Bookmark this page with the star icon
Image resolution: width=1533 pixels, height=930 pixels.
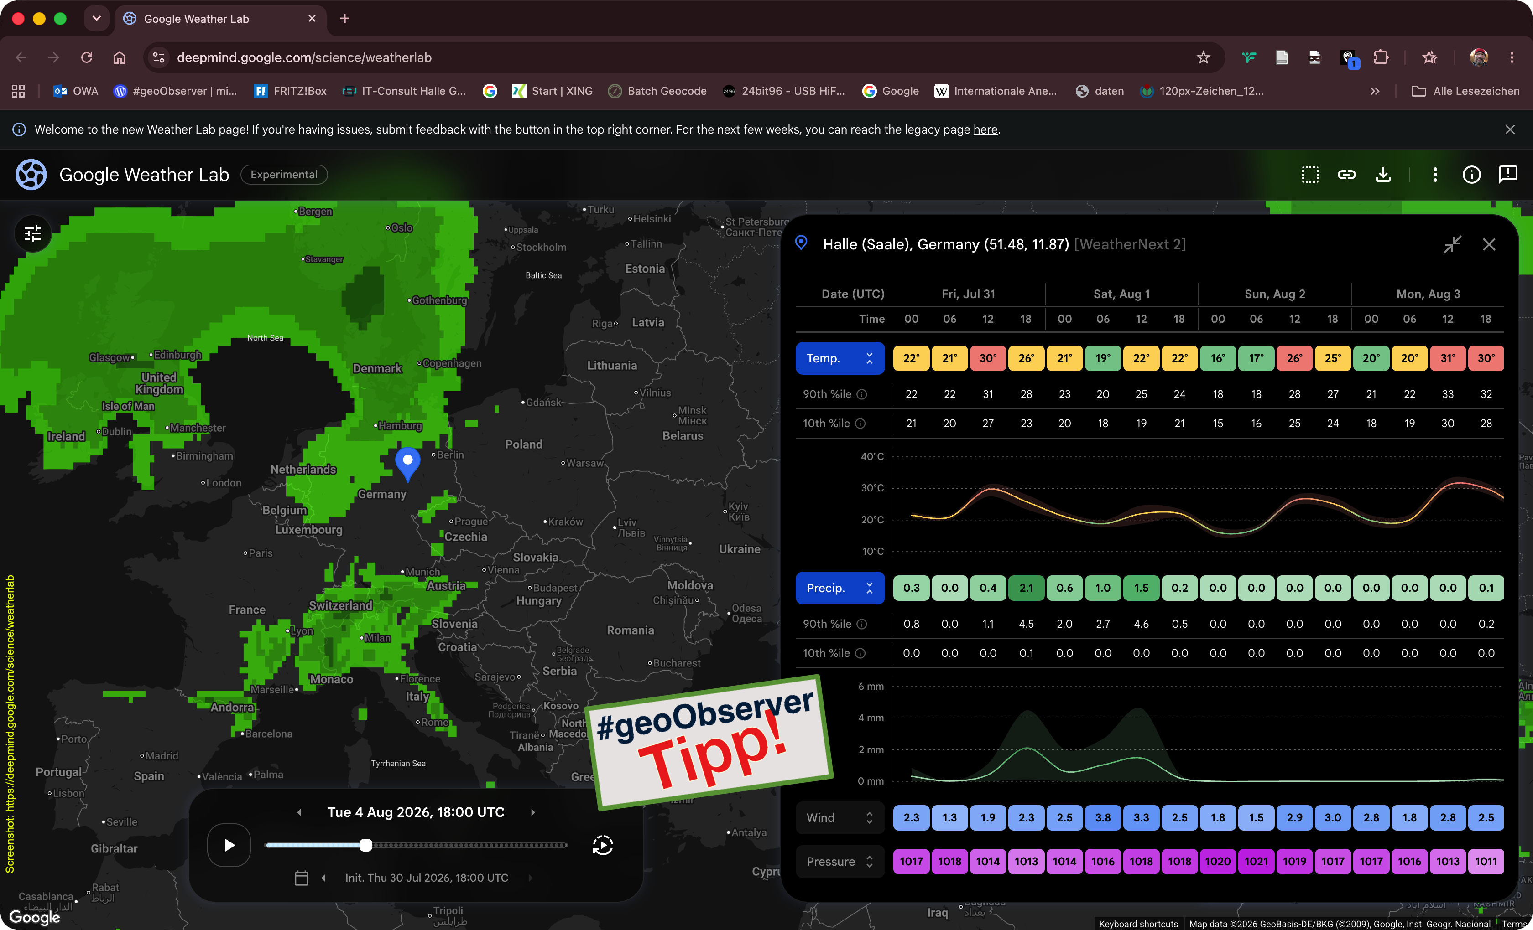(x=1203, y=58)
